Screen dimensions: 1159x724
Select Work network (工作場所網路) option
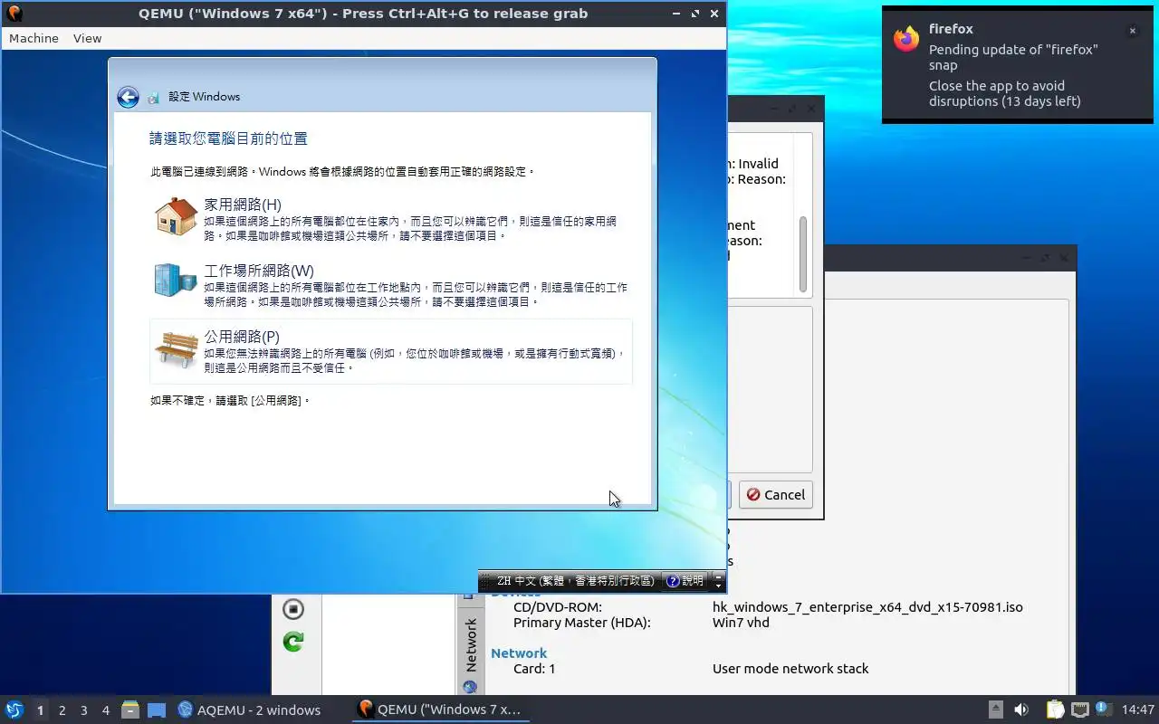[391, 286]
